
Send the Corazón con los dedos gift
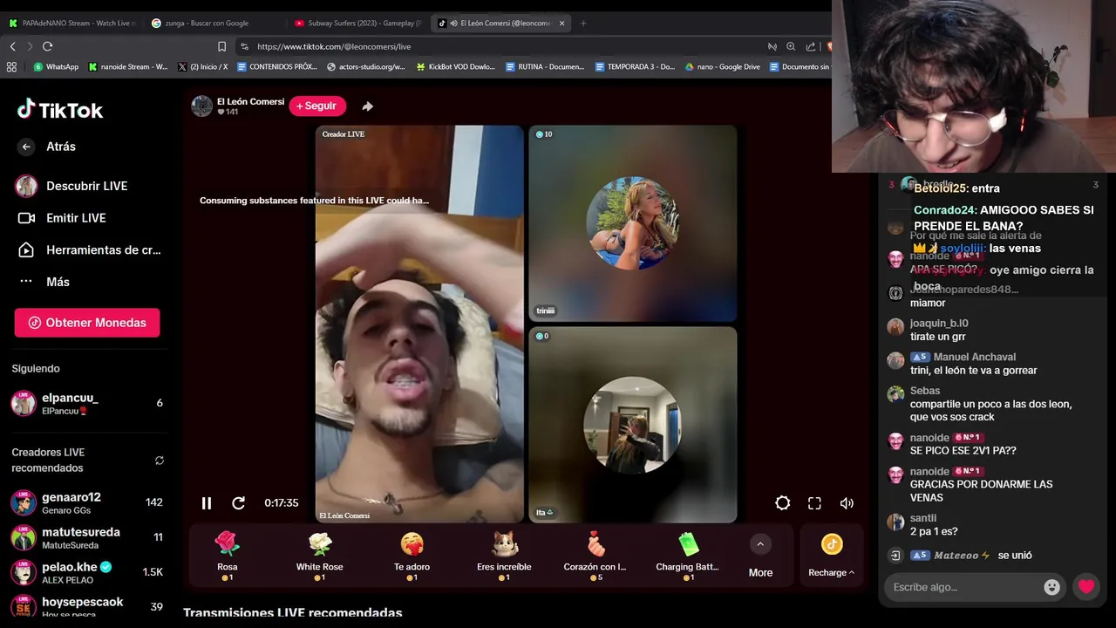pyautogui.click(x=595, y=556)
